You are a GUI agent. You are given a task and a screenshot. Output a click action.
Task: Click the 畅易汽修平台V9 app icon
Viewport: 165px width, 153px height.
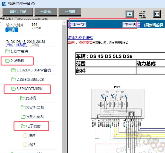pos(4,4)
